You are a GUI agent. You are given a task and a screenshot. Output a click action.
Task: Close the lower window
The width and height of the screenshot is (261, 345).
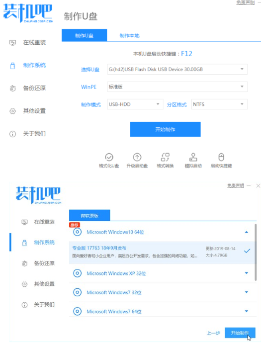click(258, 186)
